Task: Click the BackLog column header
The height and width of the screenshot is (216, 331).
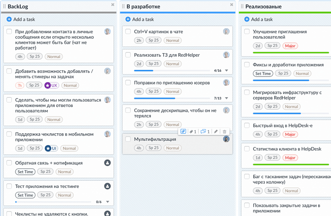Action: click(18, 7)
